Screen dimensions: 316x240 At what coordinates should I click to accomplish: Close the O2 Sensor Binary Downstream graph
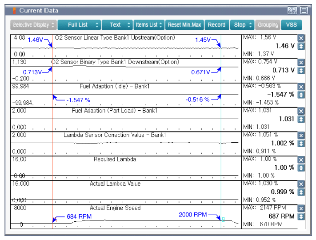tap(301, 63)
